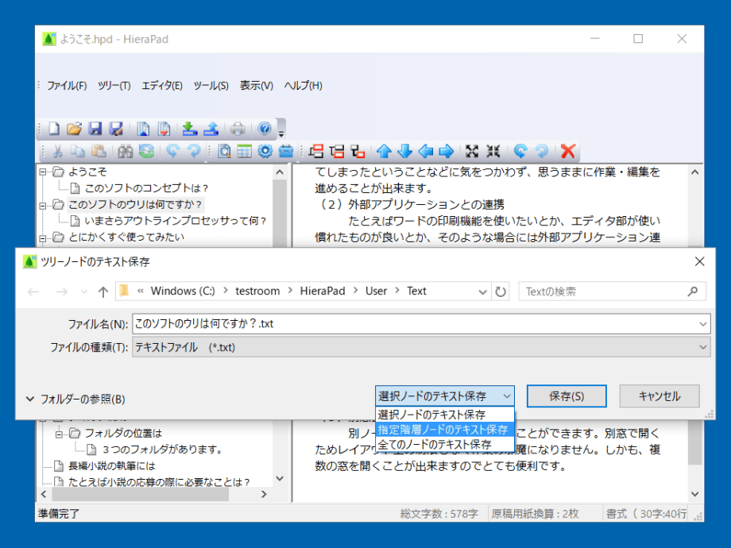Viewport: 731px width, 548px height.
Task: Click the Textの検索 search field
Action: pos(612,291)
